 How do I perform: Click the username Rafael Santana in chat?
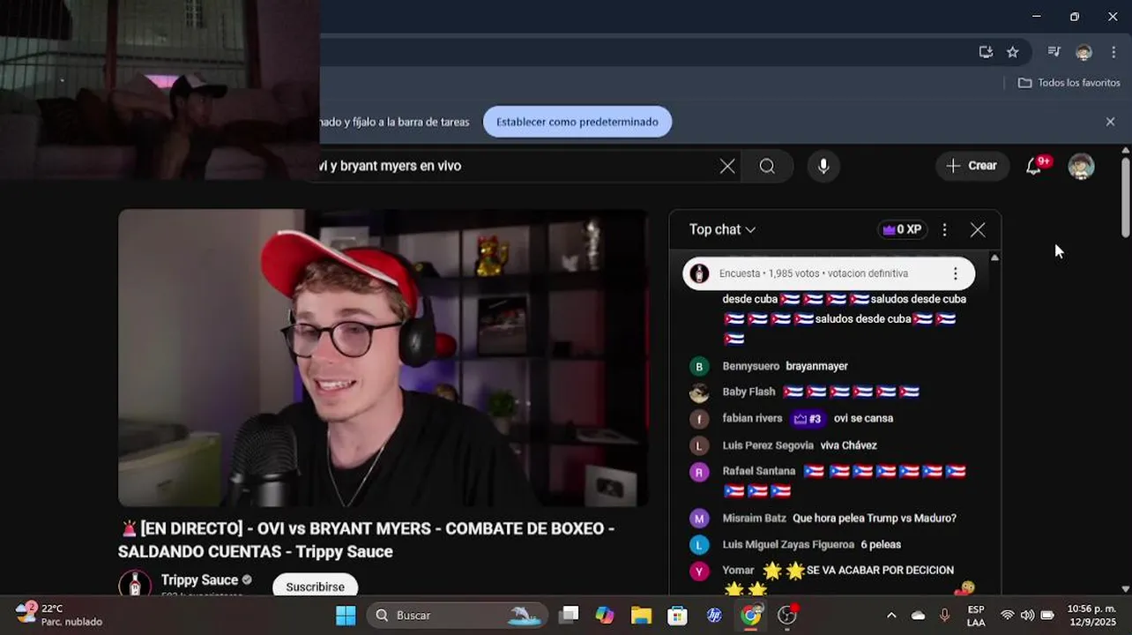[x=759, y=471]
